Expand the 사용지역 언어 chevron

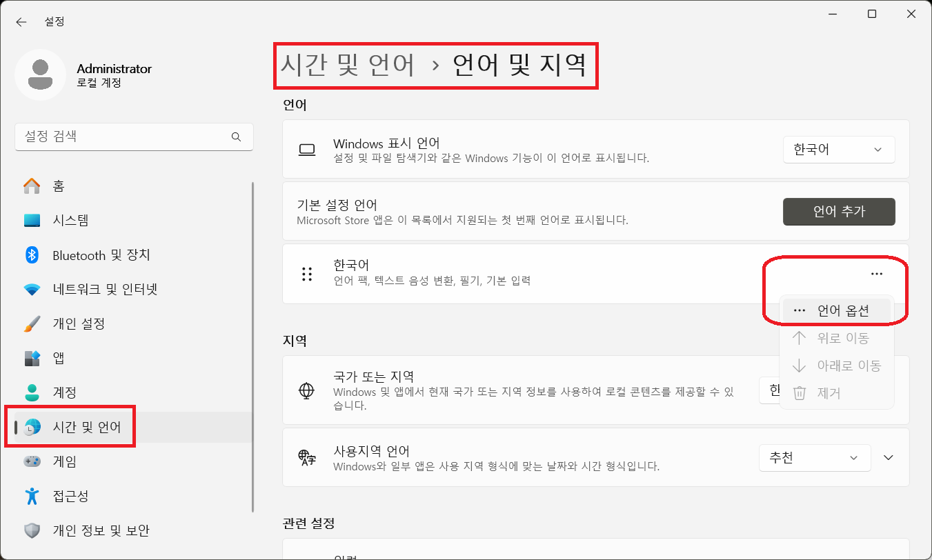point(889,458)
